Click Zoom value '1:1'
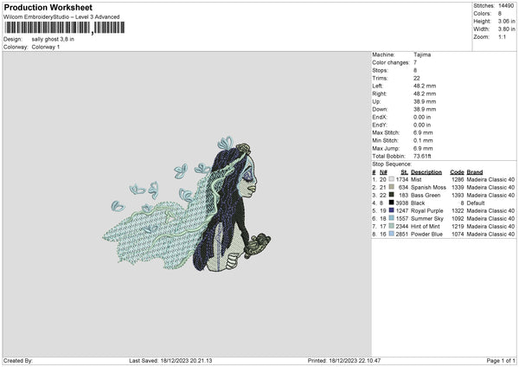Viewport: 519px width, 367px height. click(502, 36)
